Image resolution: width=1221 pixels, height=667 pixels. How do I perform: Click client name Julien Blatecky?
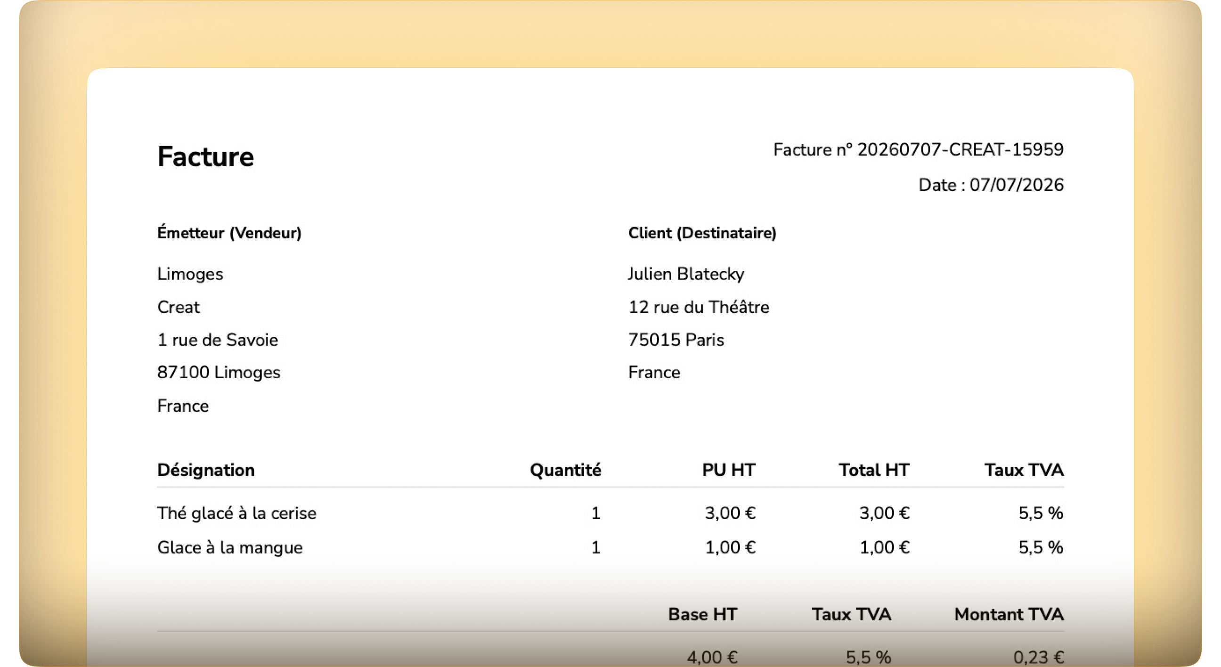(x=686, y=274)
